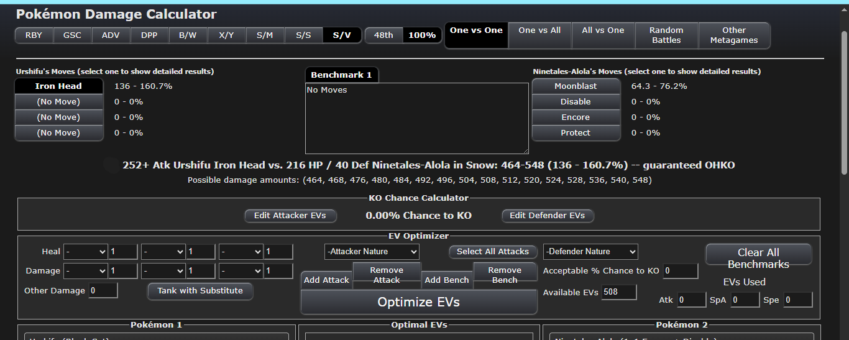This screenshot has height=340, width=849.
Task: Switch to the Random Battles tab
Action: coord(666,35)
